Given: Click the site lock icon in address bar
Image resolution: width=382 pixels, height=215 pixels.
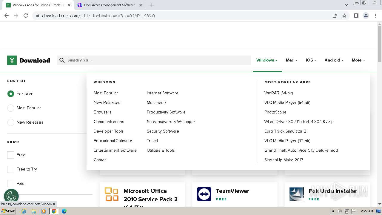Looking at the screenshot, I should point(38,16).
